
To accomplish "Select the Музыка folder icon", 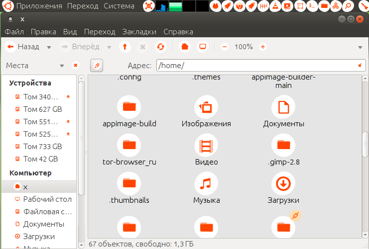I will [206, 183].
